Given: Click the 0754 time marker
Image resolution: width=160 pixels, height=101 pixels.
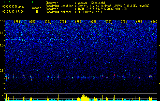Looking at the screenshot, I should click(63, 22).
